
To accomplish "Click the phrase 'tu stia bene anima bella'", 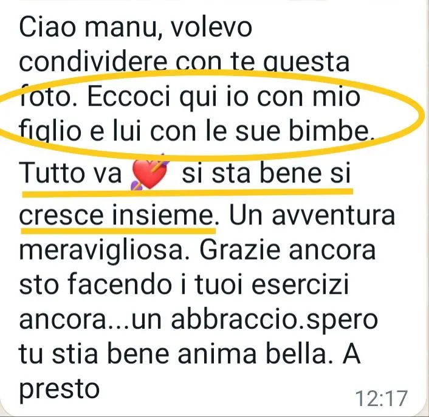I will [x=173, y=354].
